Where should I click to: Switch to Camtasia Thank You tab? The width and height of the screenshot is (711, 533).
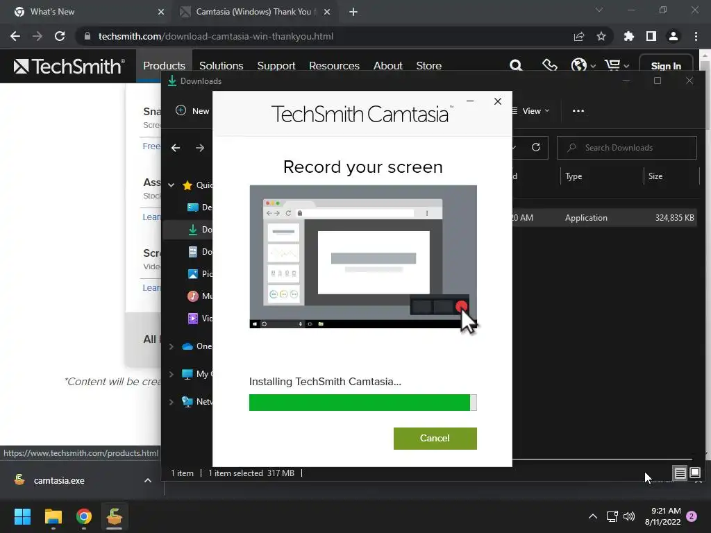pos(254,12)
